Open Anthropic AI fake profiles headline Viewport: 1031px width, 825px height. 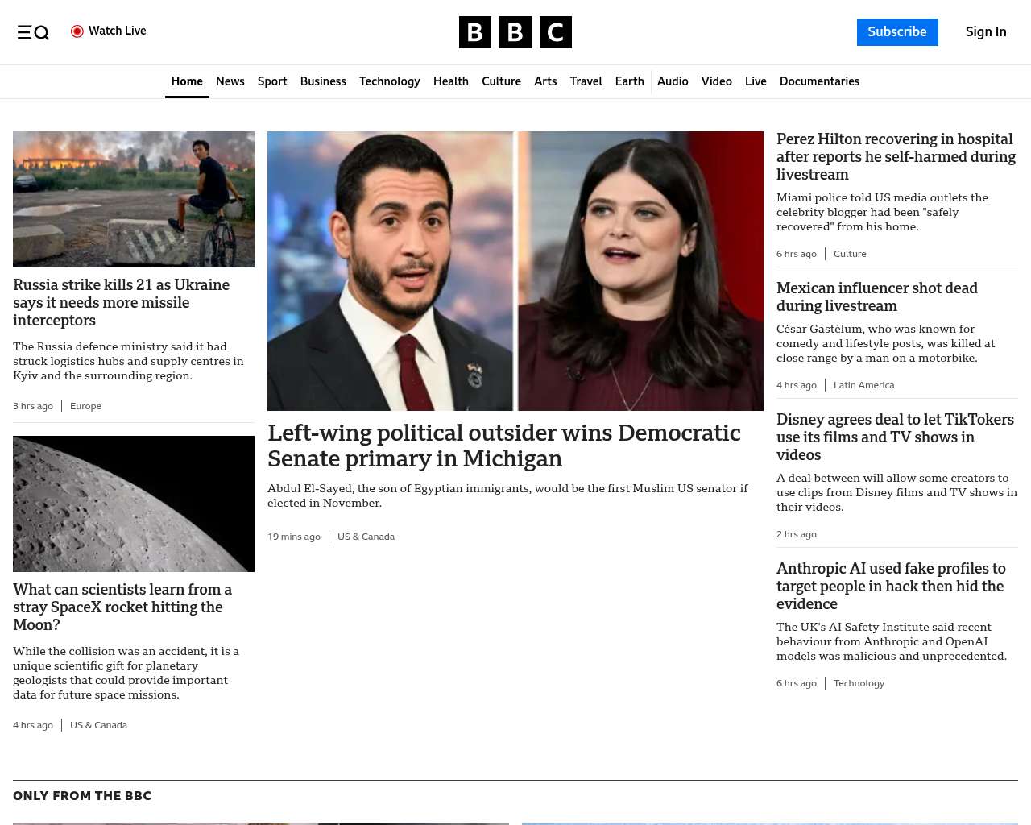[891, 587]
